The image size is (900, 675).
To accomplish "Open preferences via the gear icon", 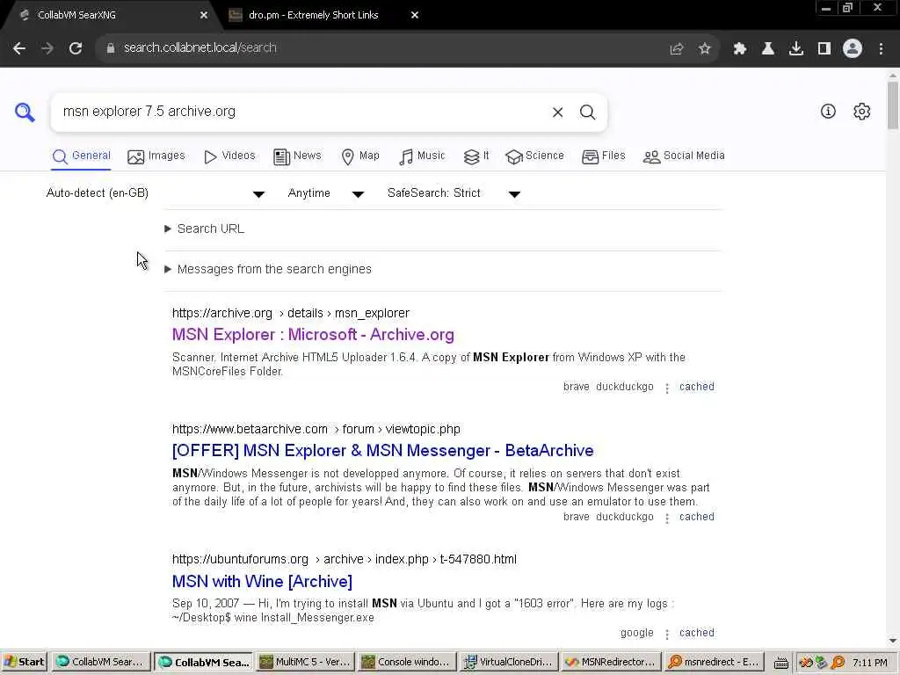I will 861,112.
